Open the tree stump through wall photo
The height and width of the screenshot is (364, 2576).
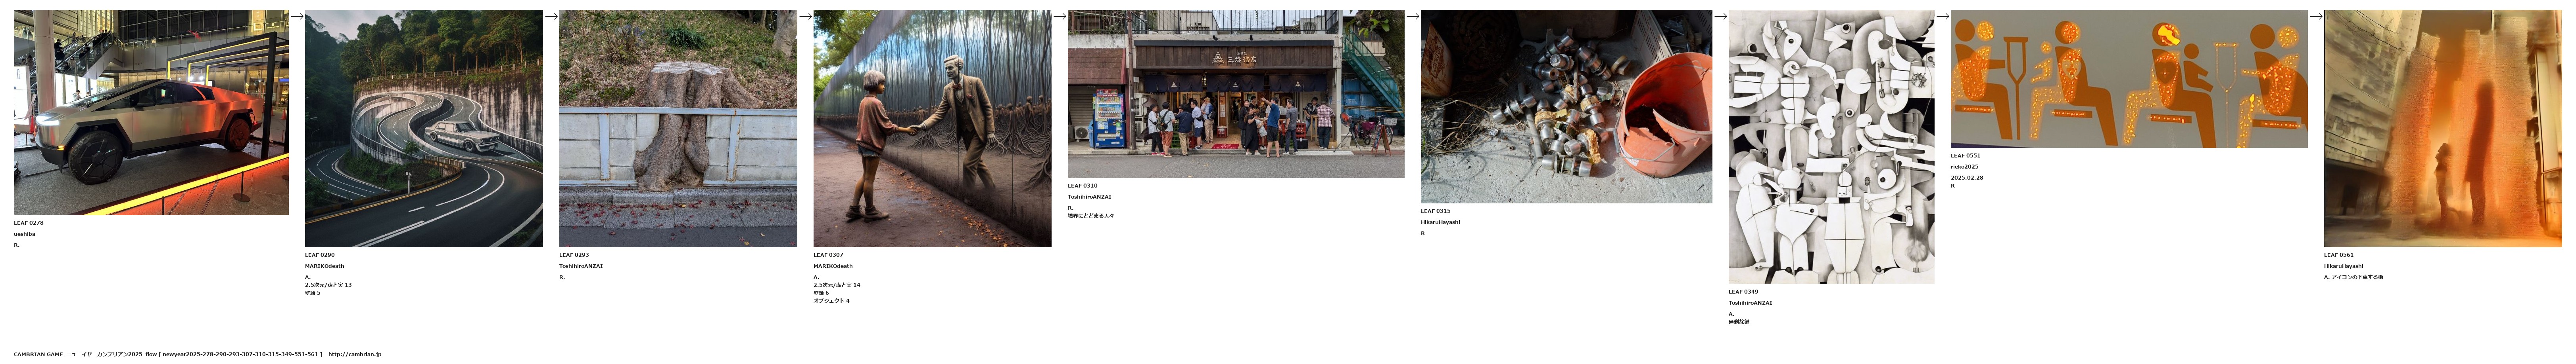pyautogui.click(x=678, y=129)
